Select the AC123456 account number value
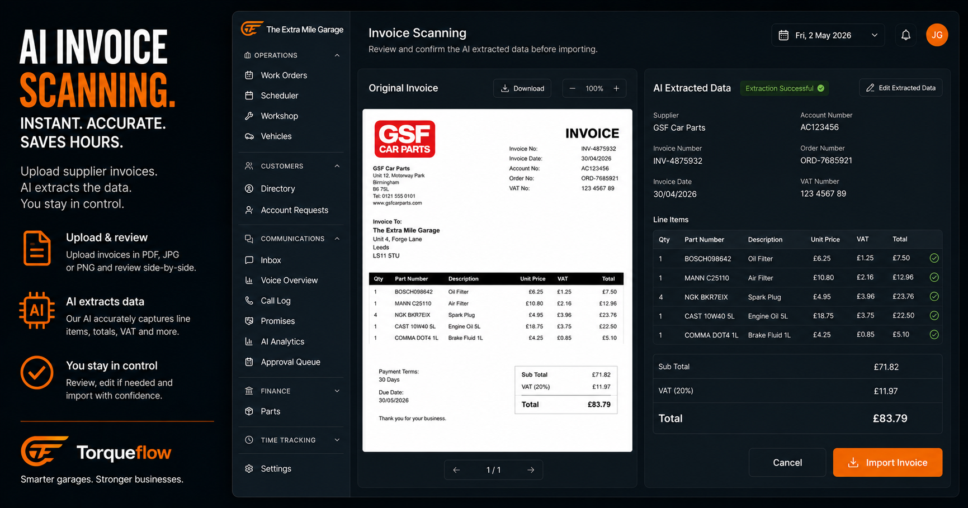The width and height of the screenshot is (968, 508). point(819,127)
